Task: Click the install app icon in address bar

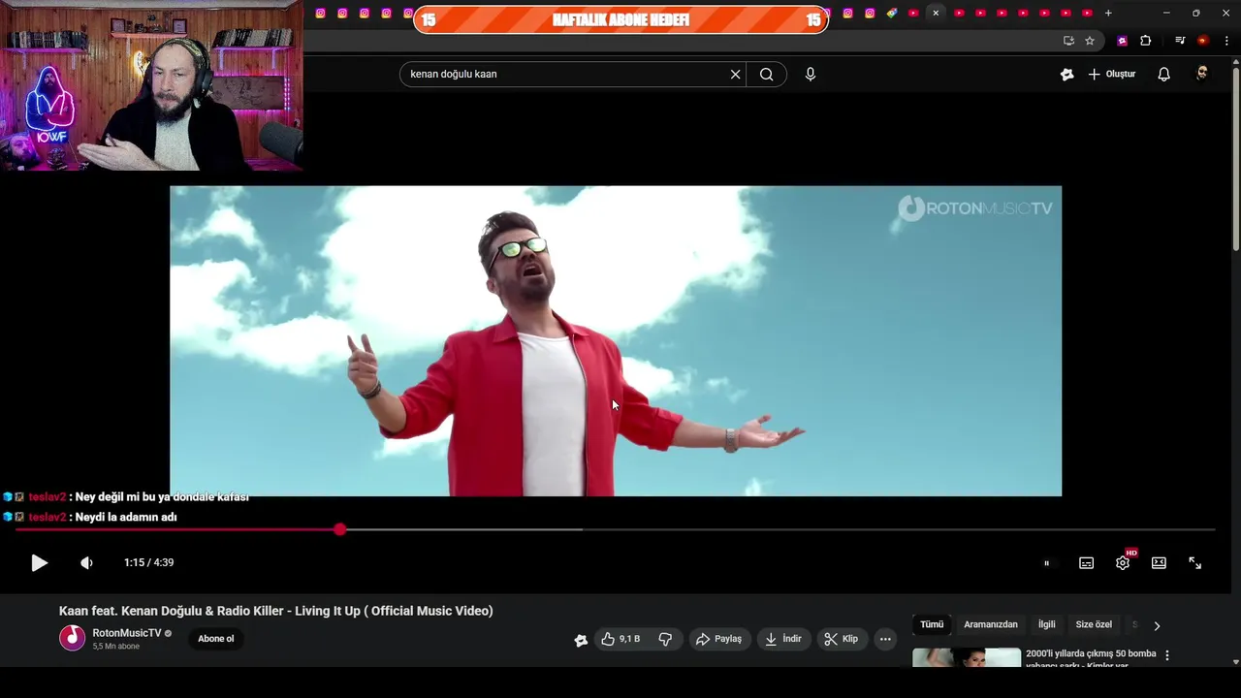Action: [1068, 41]
